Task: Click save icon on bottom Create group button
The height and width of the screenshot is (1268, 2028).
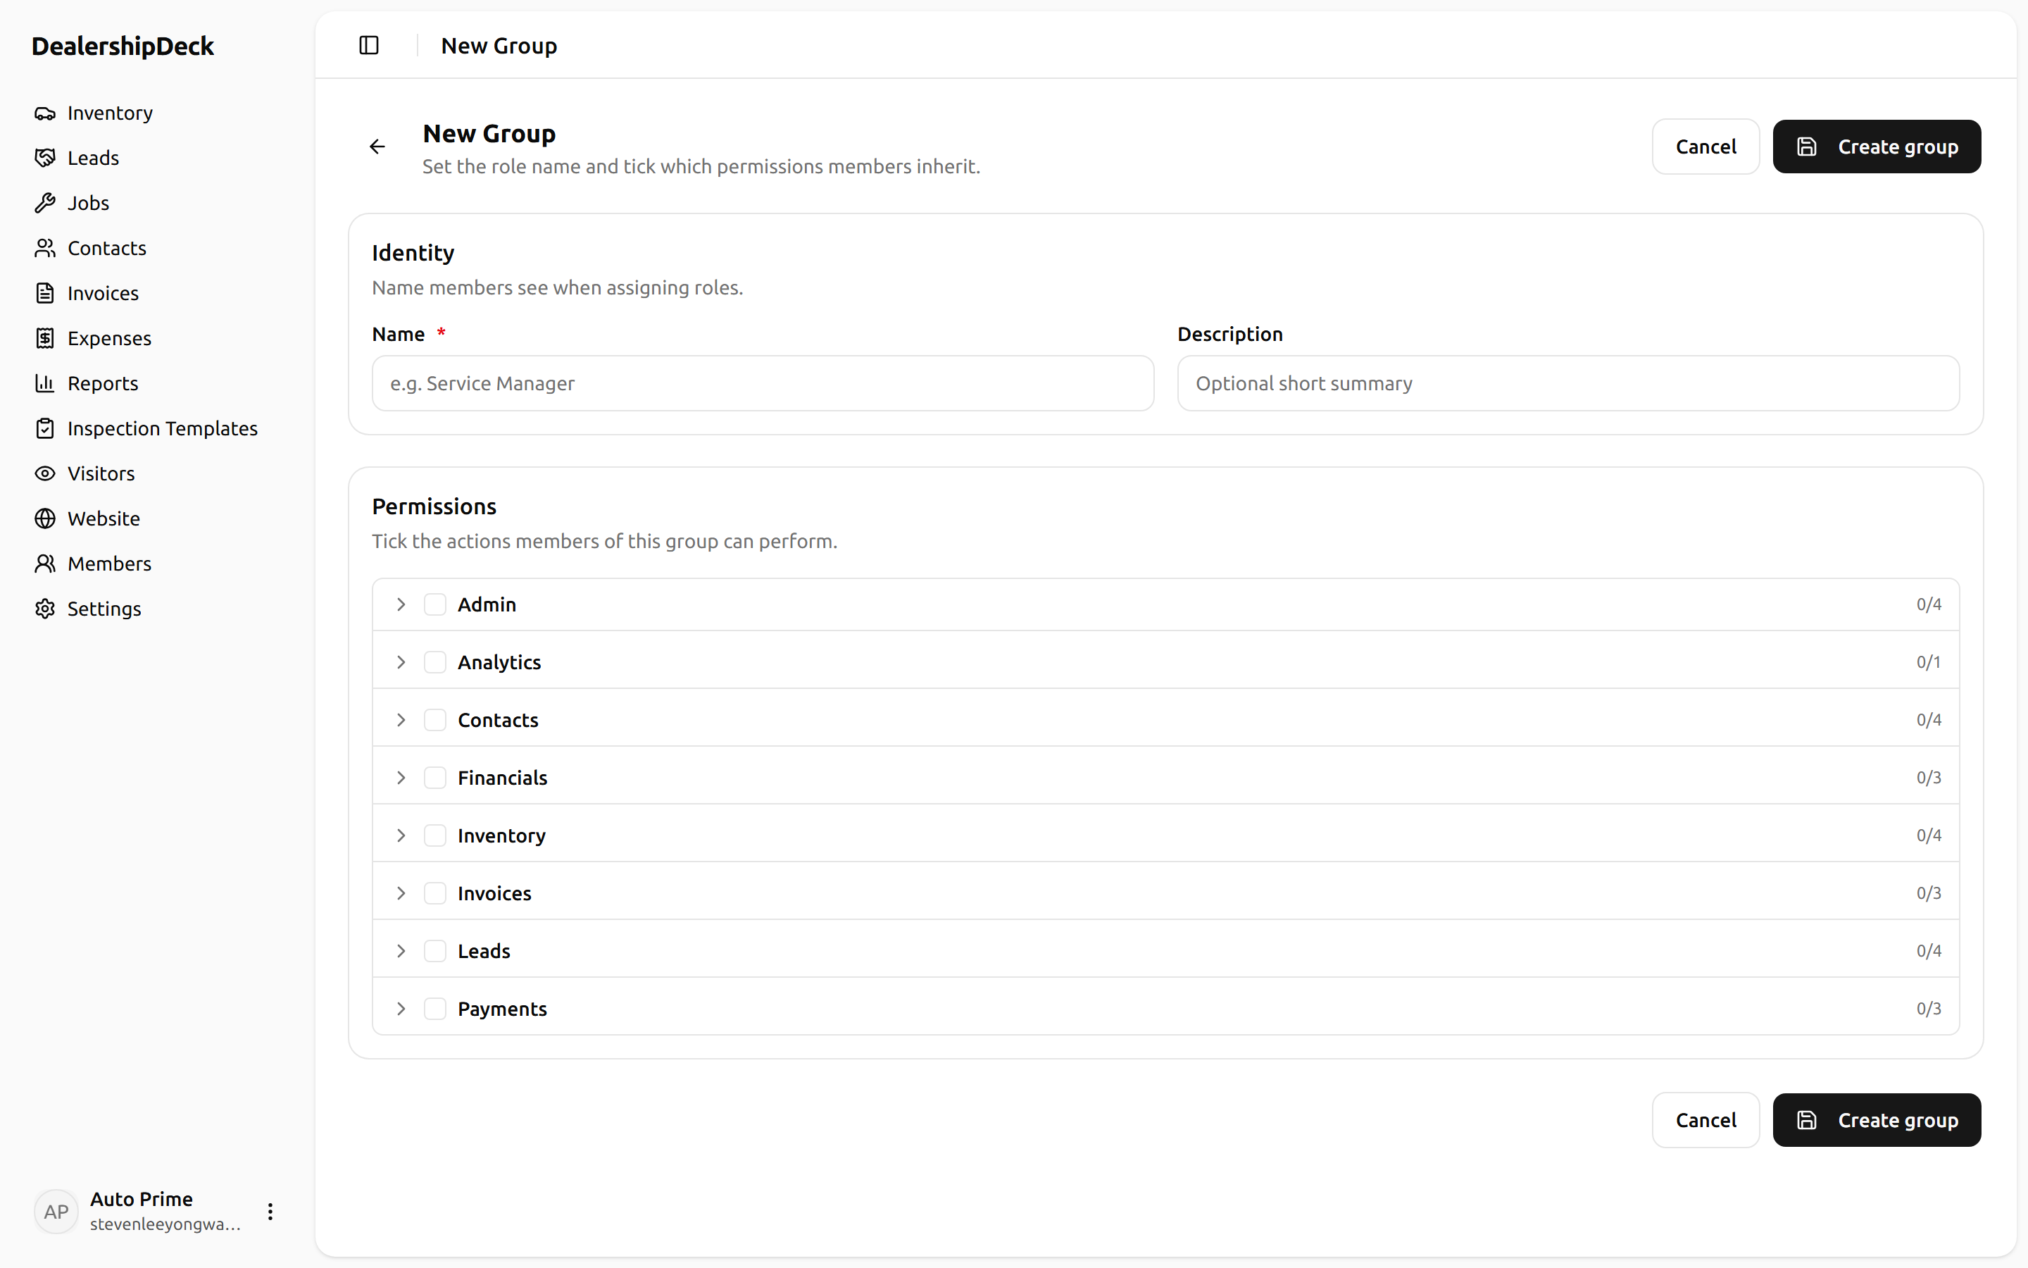Action: coord(1807,1120)
